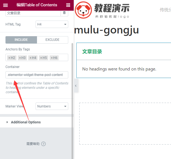Switch to the EXCLUDE tab
The width and height of the screenshot is (171, 159).
(x=52, y=40)
